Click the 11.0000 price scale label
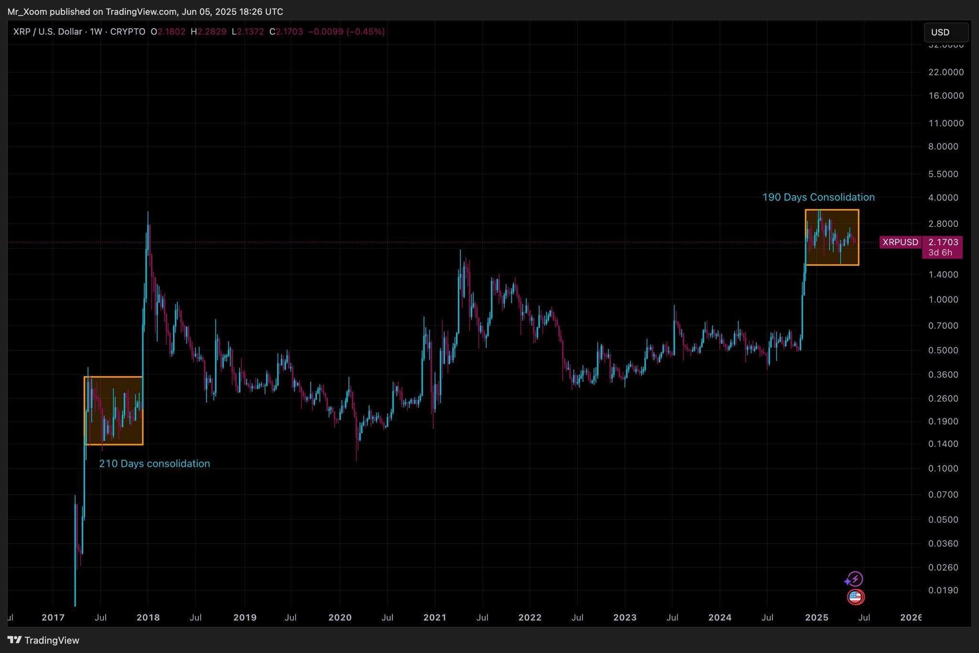 [x=946, y=123]
